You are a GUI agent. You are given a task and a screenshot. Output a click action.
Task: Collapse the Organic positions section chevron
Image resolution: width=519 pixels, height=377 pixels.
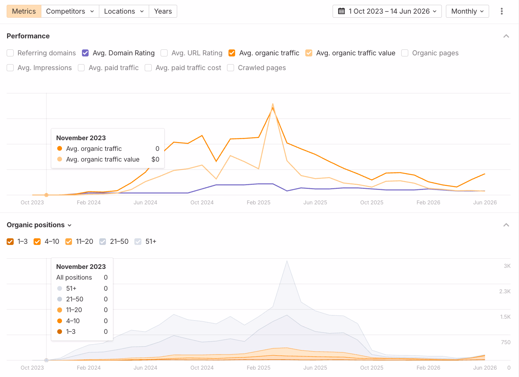coord(506,225)
